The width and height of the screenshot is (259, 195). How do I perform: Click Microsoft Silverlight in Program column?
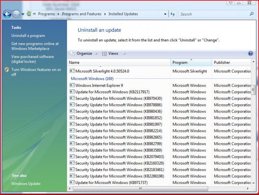click(x=190, y=71)
